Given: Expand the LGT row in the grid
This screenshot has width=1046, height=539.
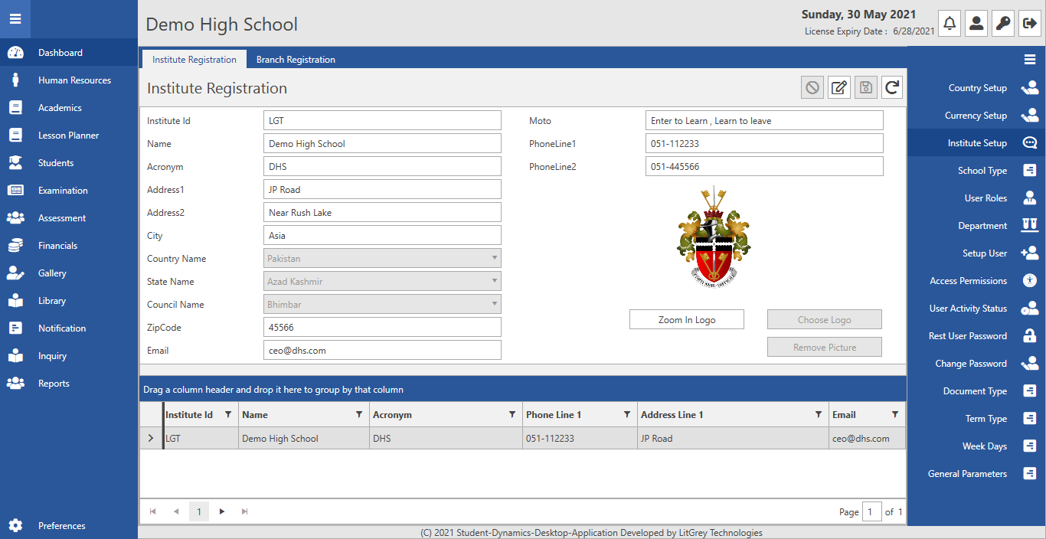Looking at the screenshot, I should (x=150, y=439).
